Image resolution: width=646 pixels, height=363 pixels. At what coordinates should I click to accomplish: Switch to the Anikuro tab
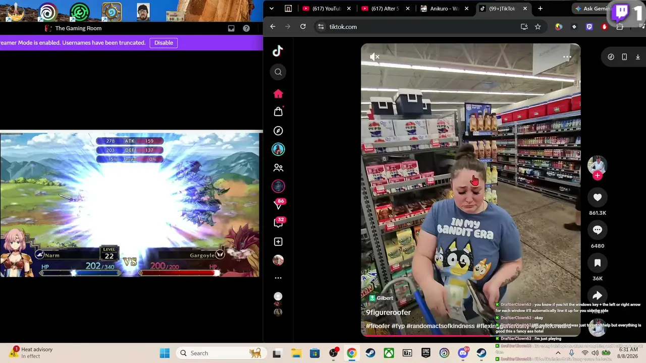click(445, 9)
